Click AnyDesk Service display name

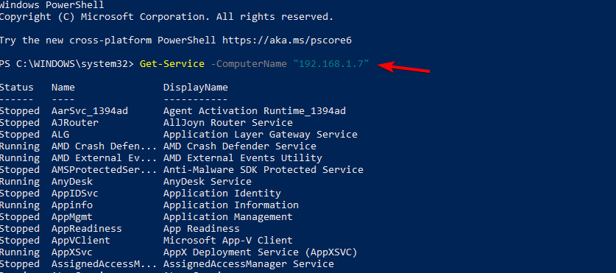pos(208,182)
